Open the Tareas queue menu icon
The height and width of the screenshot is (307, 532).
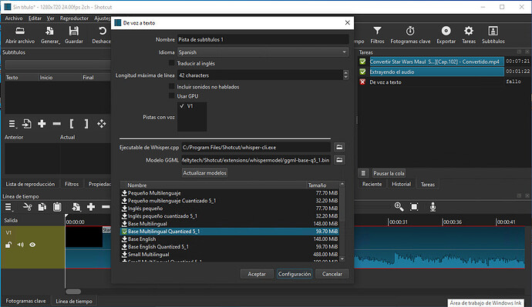point(363,173)
